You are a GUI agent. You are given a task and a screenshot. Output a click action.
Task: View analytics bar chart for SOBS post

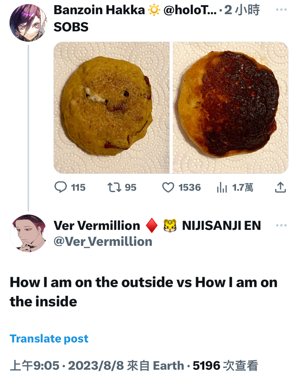pyautogui.click(x=222, y=187)
